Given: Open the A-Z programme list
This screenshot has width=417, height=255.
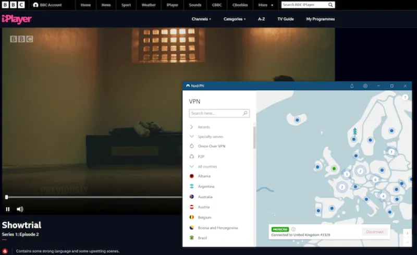Looking at the screenshot, I should [262, 19].
